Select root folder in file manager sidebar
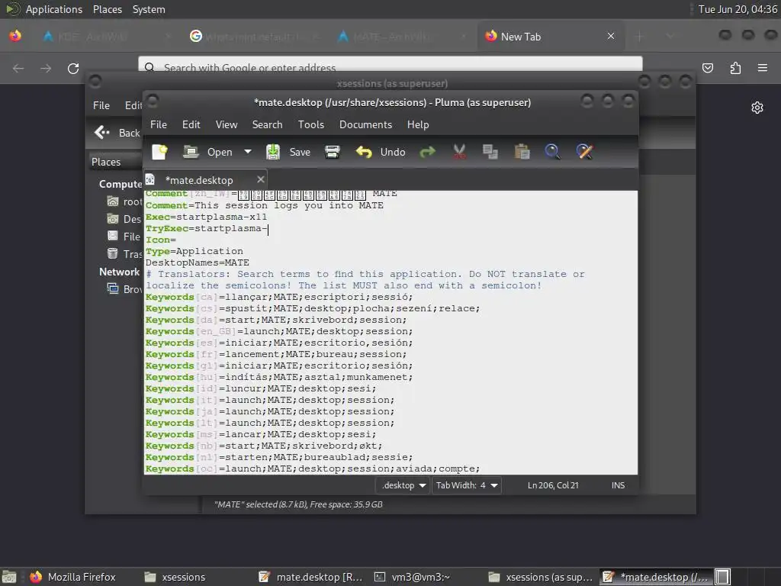 [124, 201]
